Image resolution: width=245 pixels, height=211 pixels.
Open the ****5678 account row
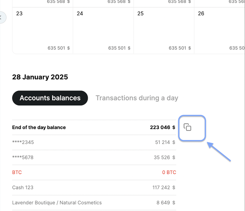coord(94,158)
